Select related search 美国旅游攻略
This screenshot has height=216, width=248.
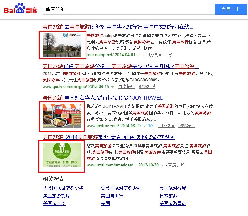pos(56,196)
